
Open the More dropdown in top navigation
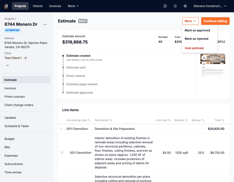pyautogui.click(x=73, y=6)
